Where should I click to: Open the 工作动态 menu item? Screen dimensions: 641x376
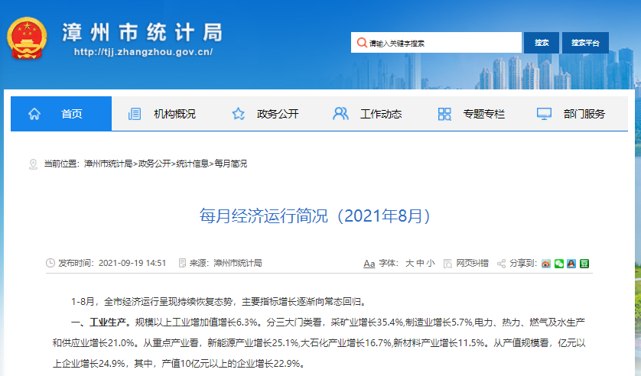(x=381, y=114)
